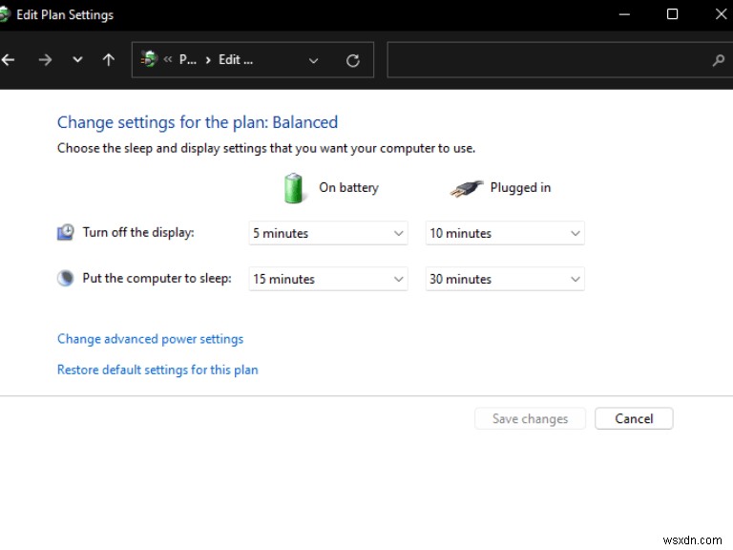Click the title bar app icon
Image resolution: width=733 pixels, height=550 pixels.
point(4,14)
